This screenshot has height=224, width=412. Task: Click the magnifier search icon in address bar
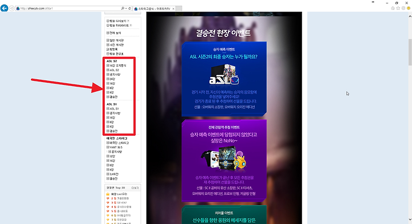tap(122, 9)
